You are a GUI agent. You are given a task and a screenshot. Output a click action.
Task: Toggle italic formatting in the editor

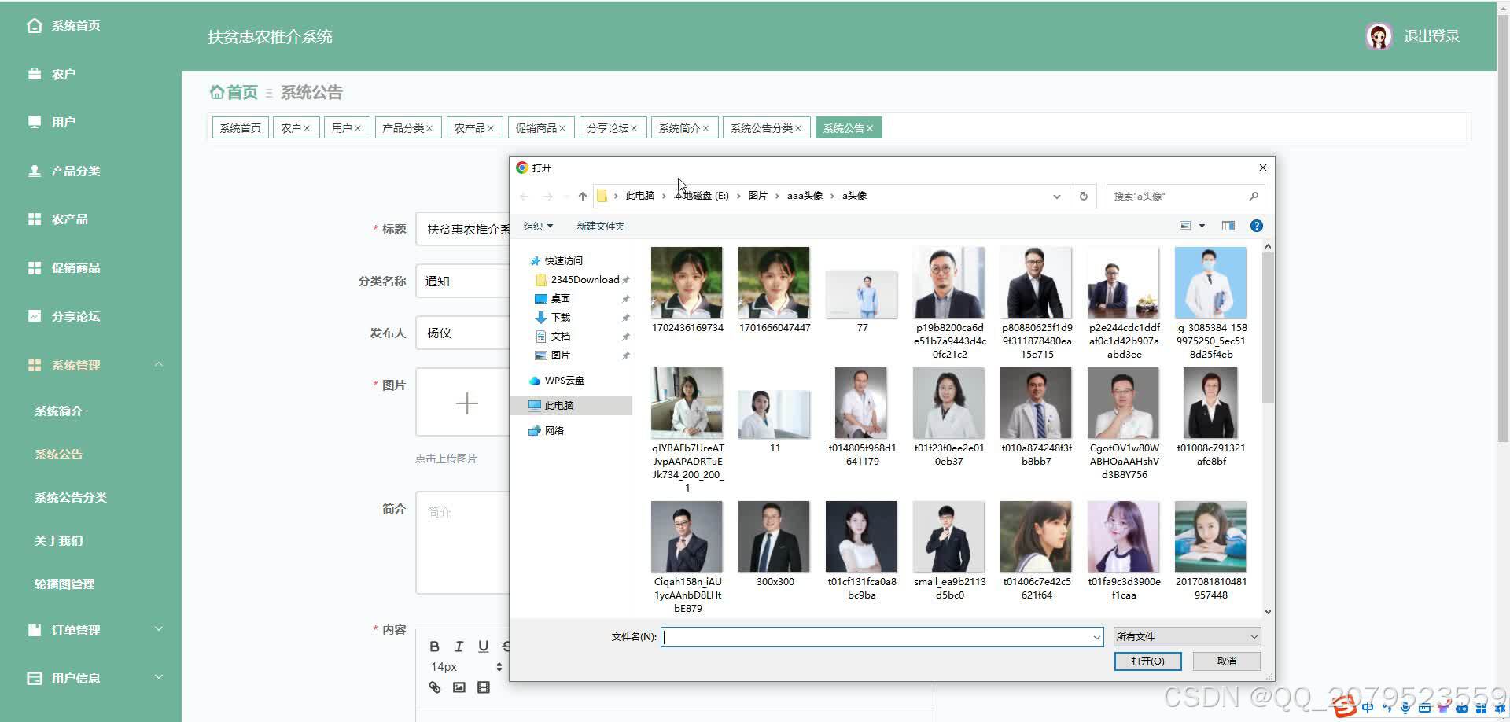(459, 646)
